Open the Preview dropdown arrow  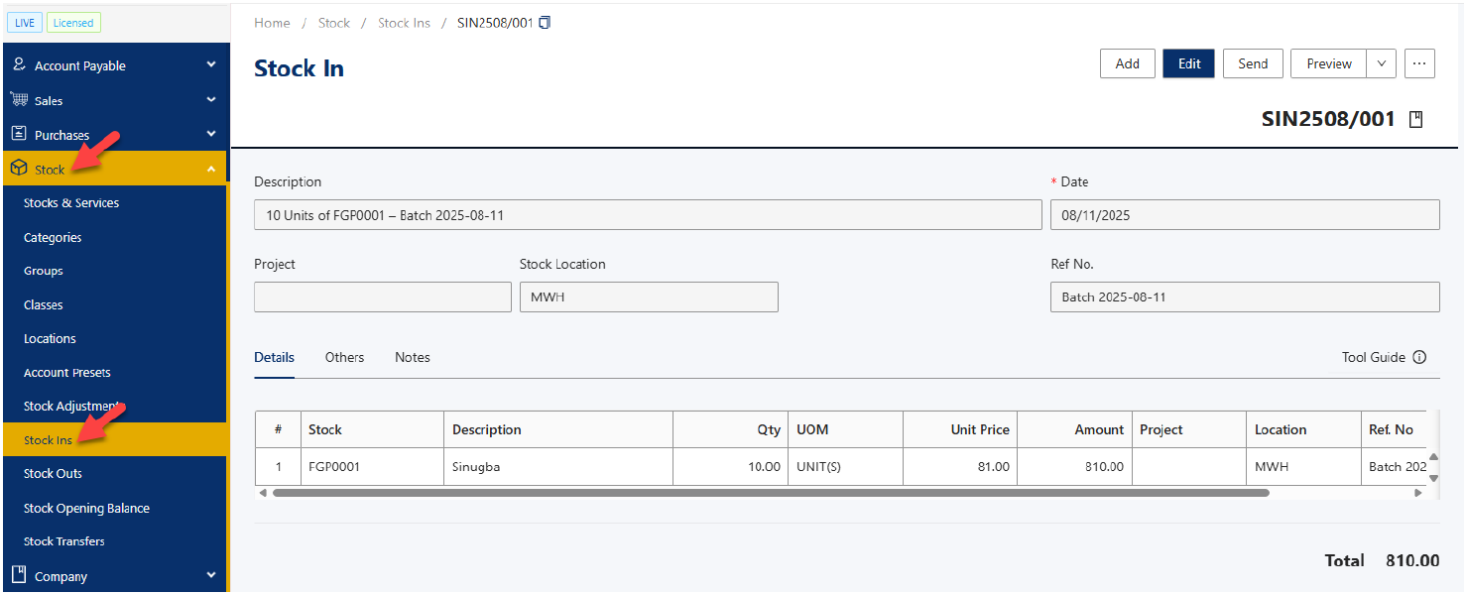coord(1382,63)
